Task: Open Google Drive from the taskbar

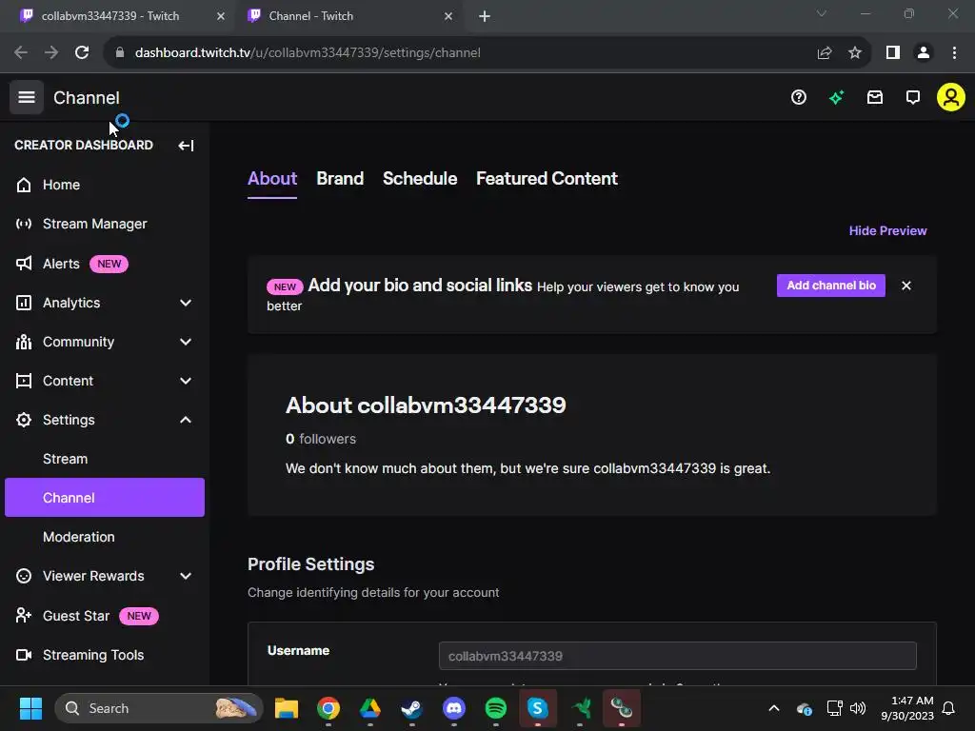Action: coord(370,708)
